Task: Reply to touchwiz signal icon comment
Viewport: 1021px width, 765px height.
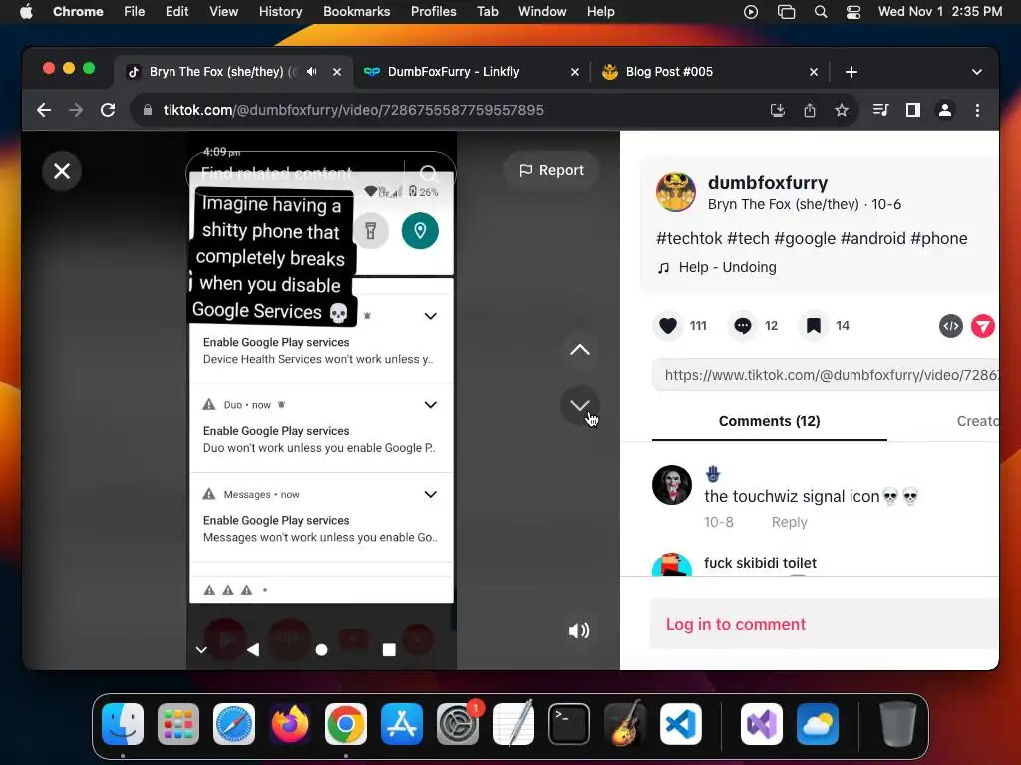Action: pyautogui.click(x=789, y=522)
